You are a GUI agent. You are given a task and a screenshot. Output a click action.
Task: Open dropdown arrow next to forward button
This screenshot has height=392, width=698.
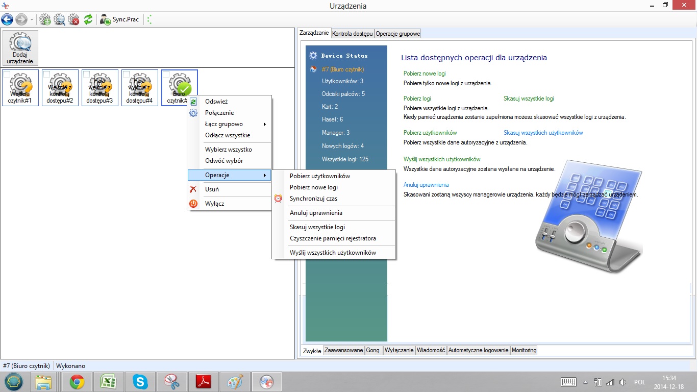(x=32, y=20)
